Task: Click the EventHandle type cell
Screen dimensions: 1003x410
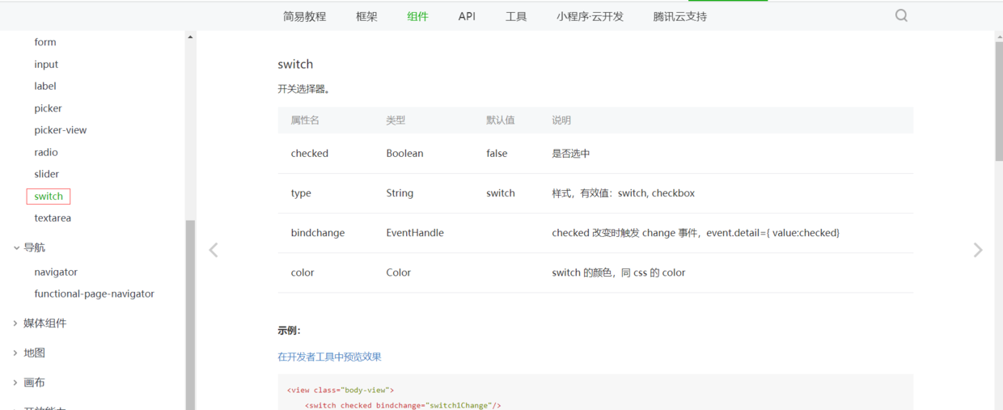Action: [415, 233]
